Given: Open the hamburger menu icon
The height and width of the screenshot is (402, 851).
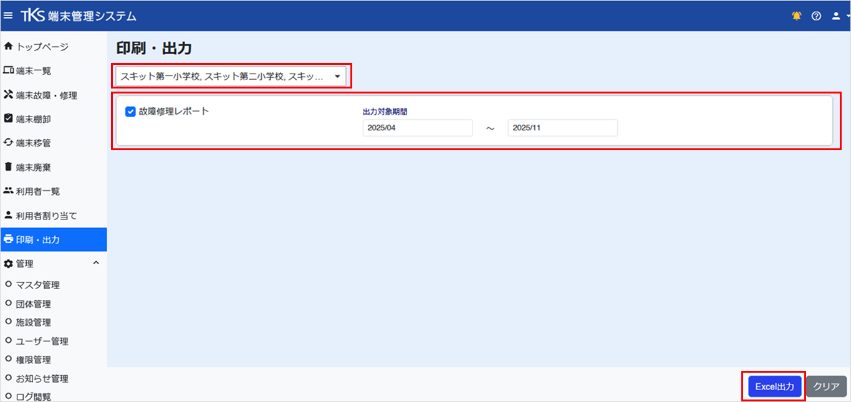Looking at the screenshot, I should coord(8,16).
